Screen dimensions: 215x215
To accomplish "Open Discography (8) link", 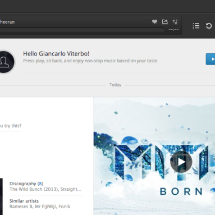I will [26, 184].
